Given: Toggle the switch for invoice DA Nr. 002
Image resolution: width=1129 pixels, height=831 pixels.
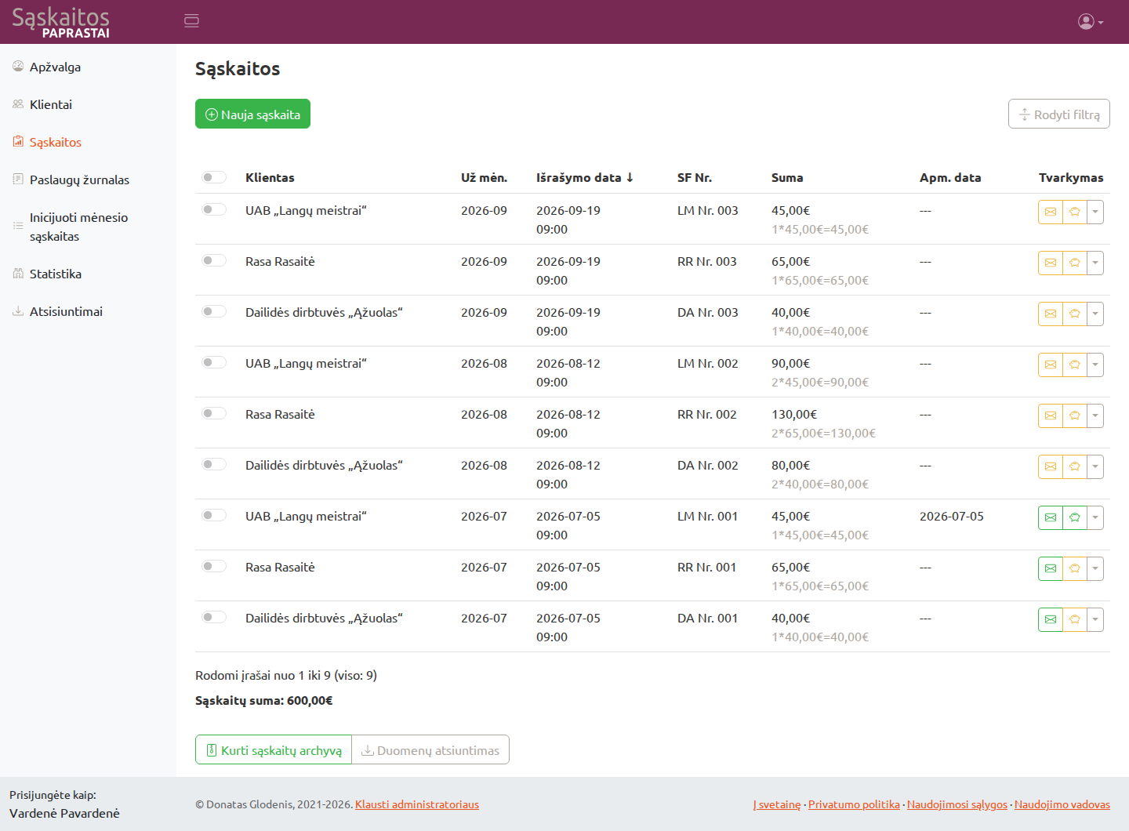Looking at the screenshot, I should pos(214,464).
